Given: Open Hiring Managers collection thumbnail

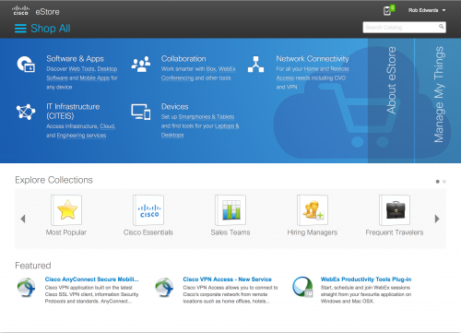Looking at the screenshot, I should click(x=313, y=210).
